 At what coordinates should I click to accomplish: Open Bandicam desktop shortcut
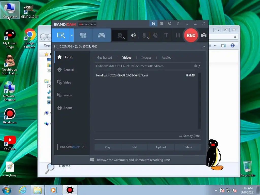tap(10, 116)
